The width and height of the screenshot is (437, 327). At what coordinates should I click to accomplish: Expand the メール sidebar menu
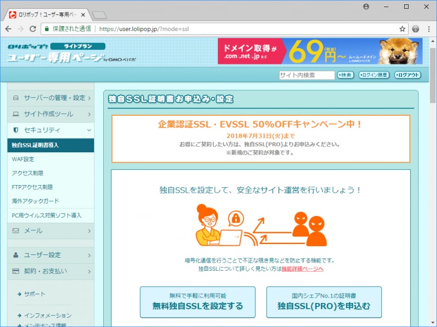pos(91,231)
